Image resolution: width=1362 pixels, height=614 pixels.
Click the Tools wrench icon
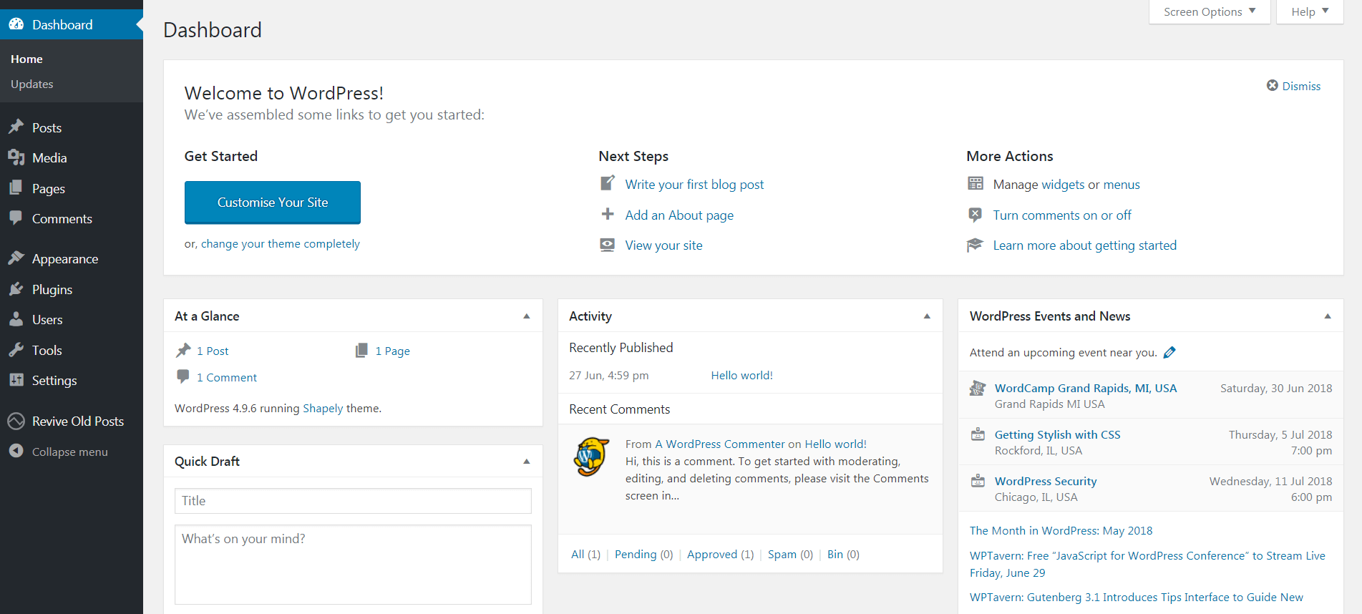tap(16, 350)
